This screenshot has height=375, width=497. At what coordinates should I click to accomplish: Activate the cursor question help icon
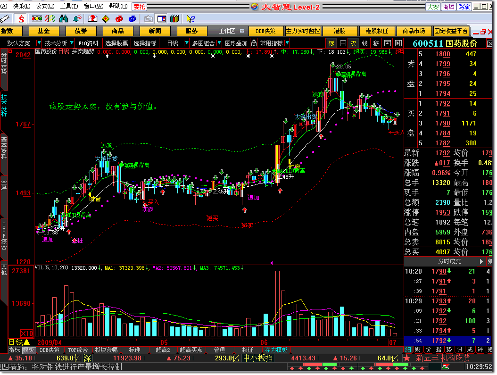point(191,19)
